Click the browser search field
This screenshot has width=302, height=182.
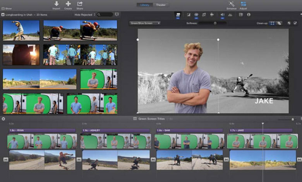pos(105,15)
